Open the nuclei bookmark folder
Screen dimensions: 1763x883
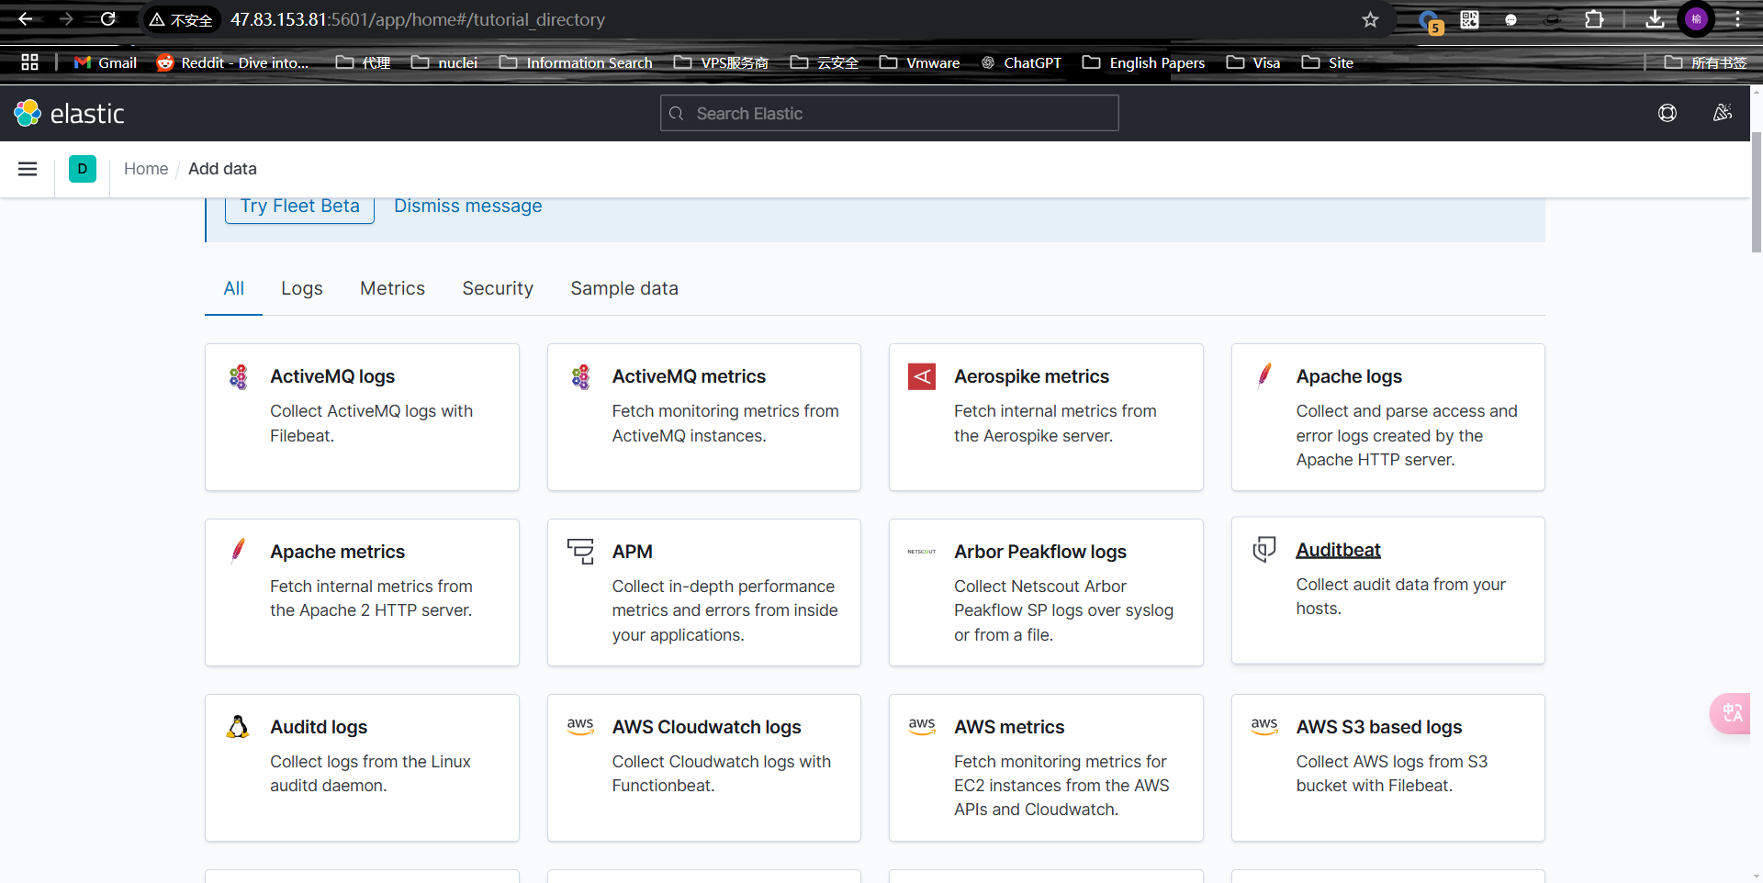tap(444, 62)
